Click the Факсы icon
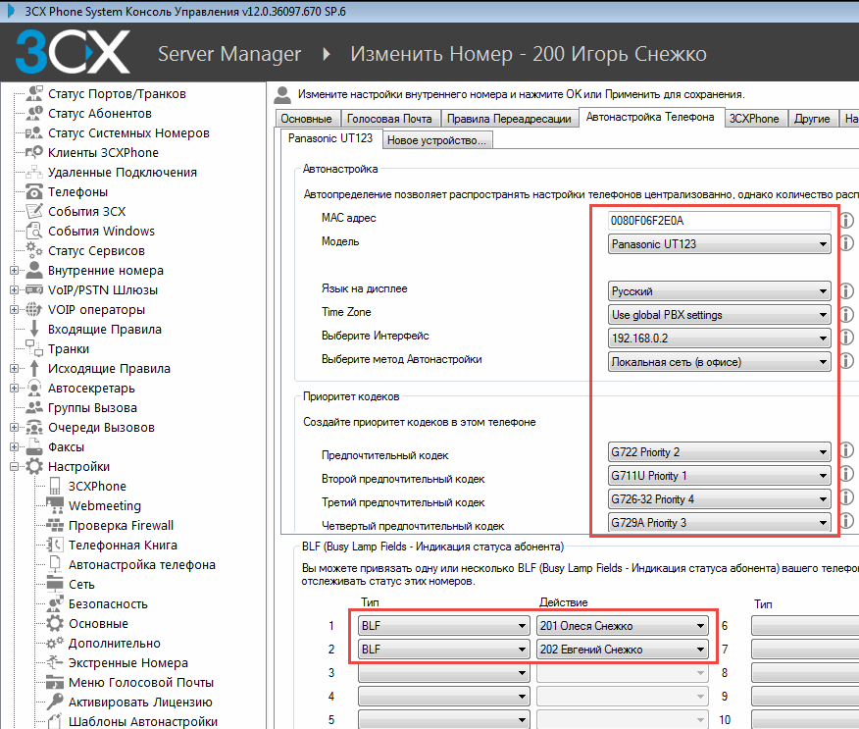This screenshot has height=729, width=859. point(34,446)
